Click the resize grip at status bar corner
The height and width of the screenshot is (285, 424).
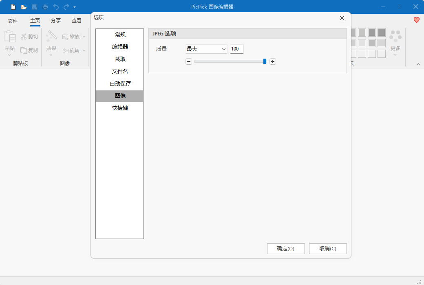click(420, 282)
